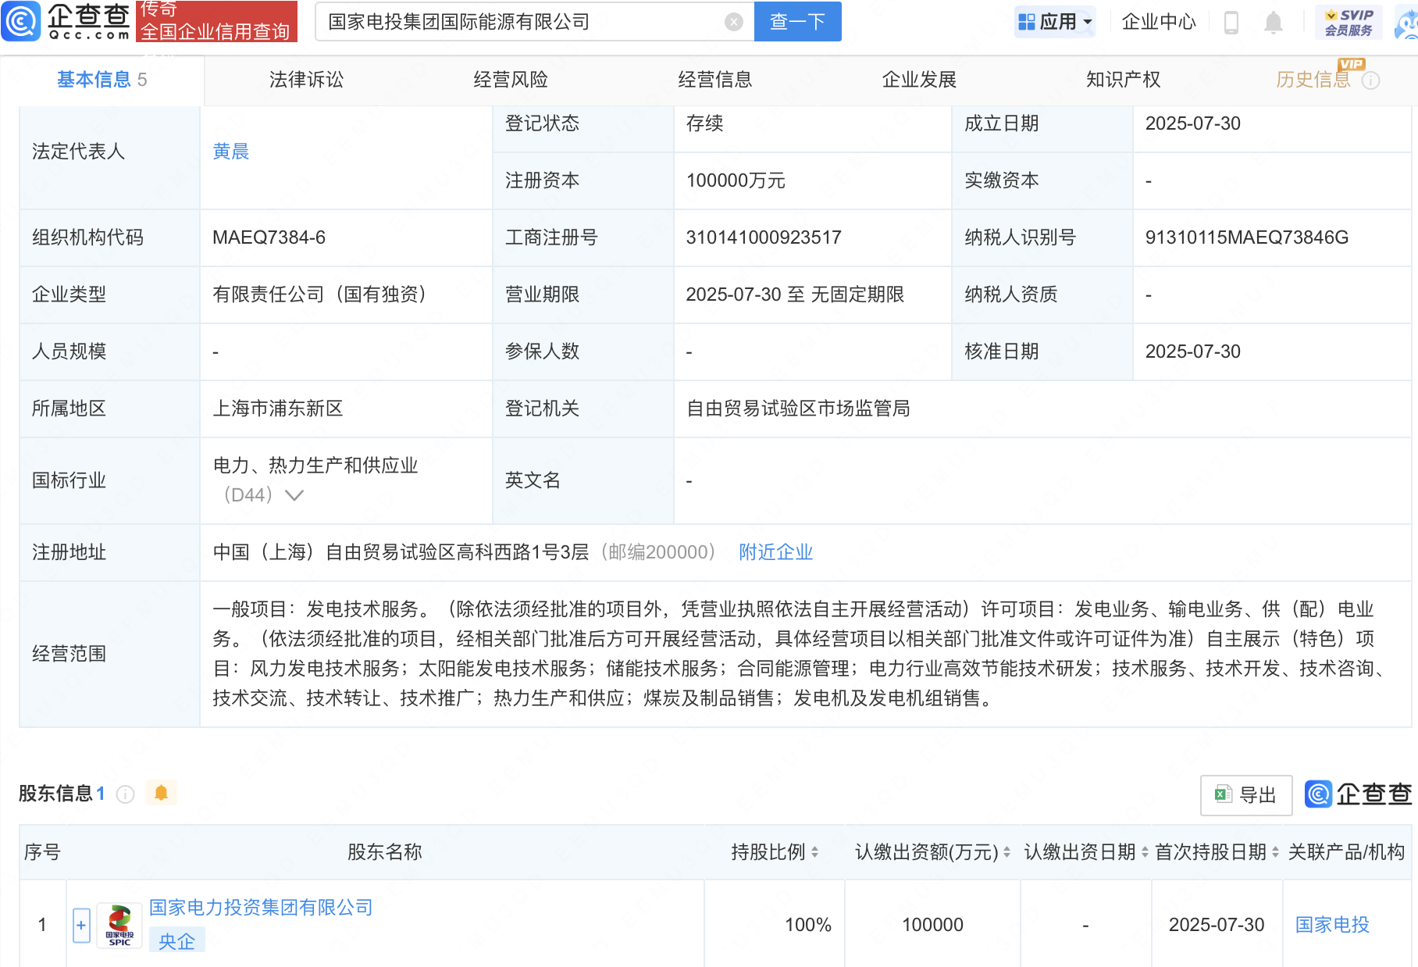1418x967 pixels.
Task: Open the 历史信息 VIP tab
Action: pos(1313,80)
